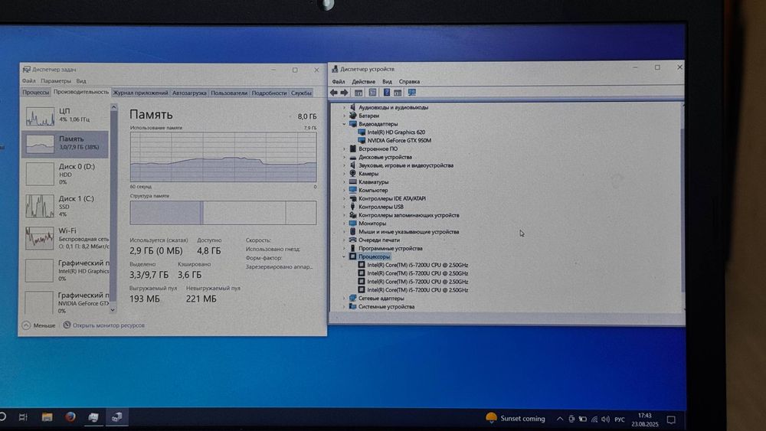Open Файл menu in Task Manager
The image size is (766, 431).
(x=29, y=81)
